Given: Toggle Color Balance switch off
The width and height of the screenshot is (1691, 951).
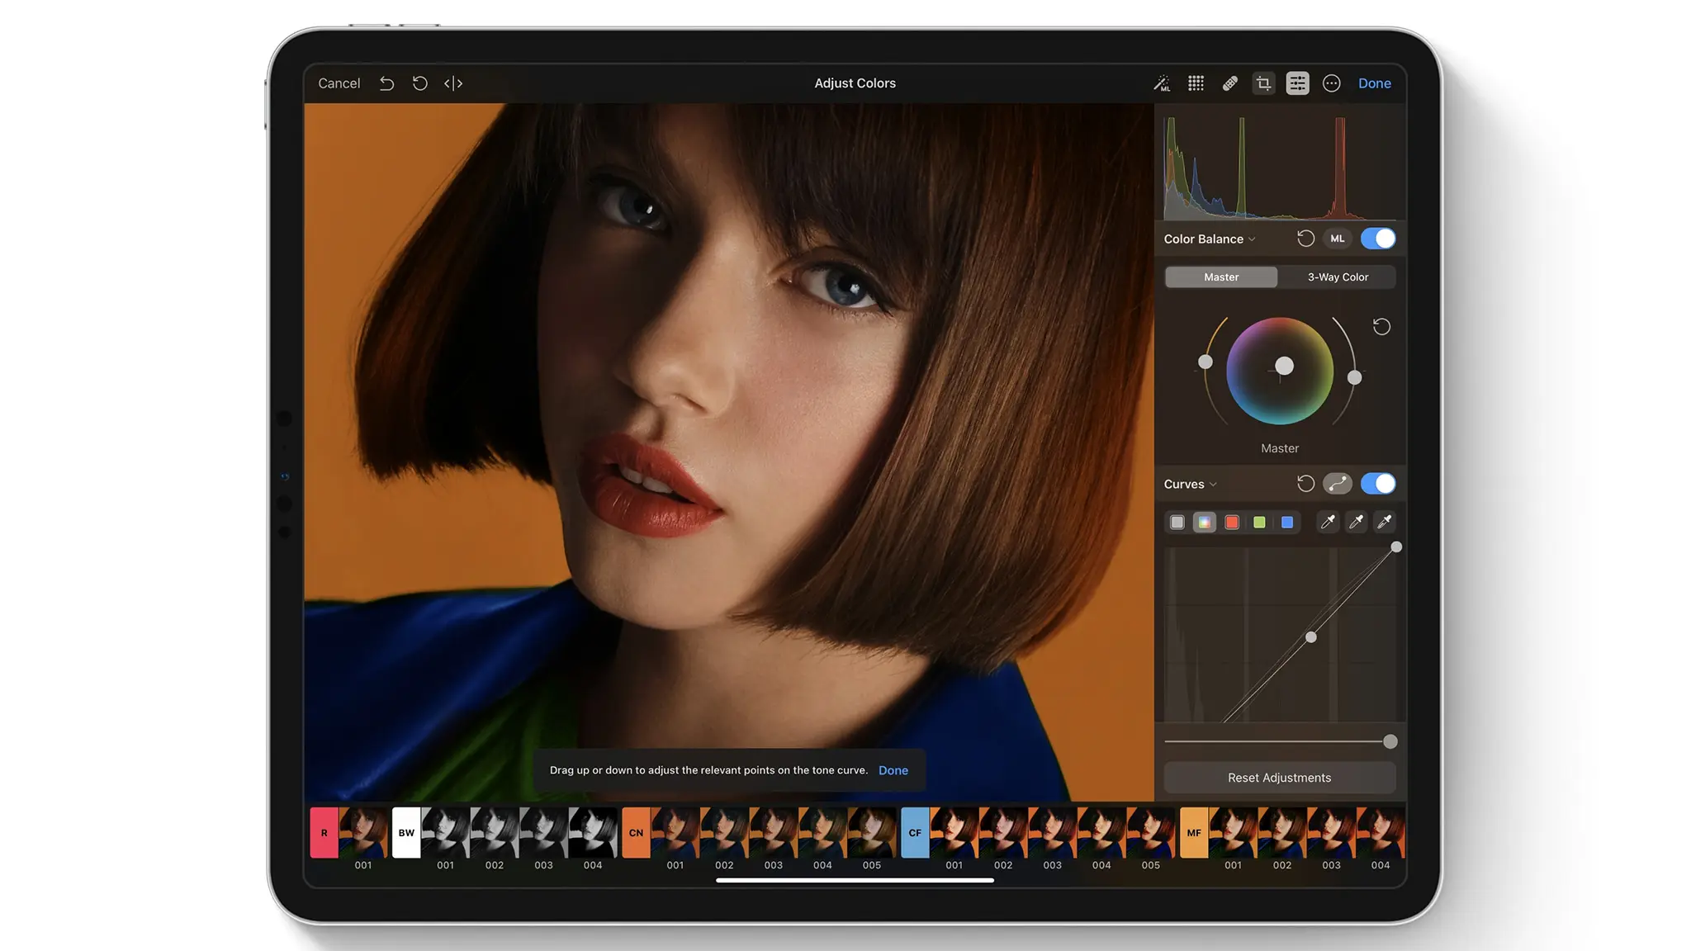Looking at the screenshot, I should 1378,239.
